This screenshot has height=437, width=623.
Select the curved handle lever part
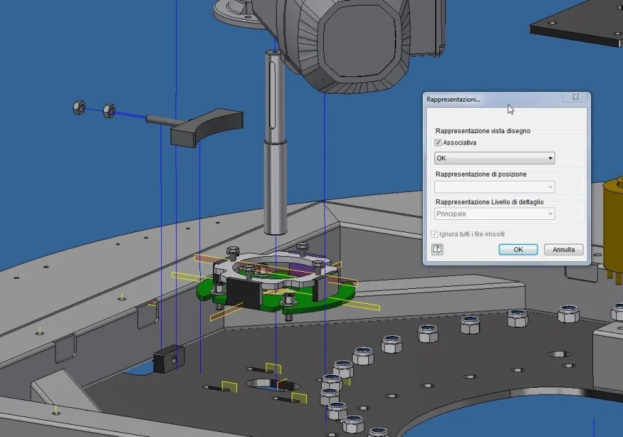(208, 128)
